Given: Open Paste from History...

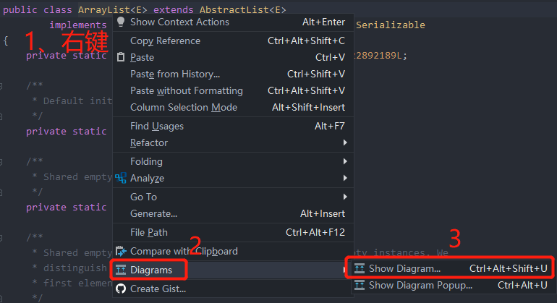Looking at the screenshot, I should click(233, 74).
